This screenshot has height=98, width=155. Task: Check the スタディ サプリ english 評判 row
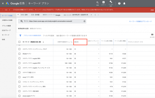19,63
